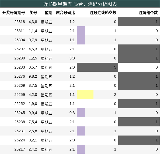Select issue number 25297
This screenshot has height=154, width=160.
pos(20,49)
